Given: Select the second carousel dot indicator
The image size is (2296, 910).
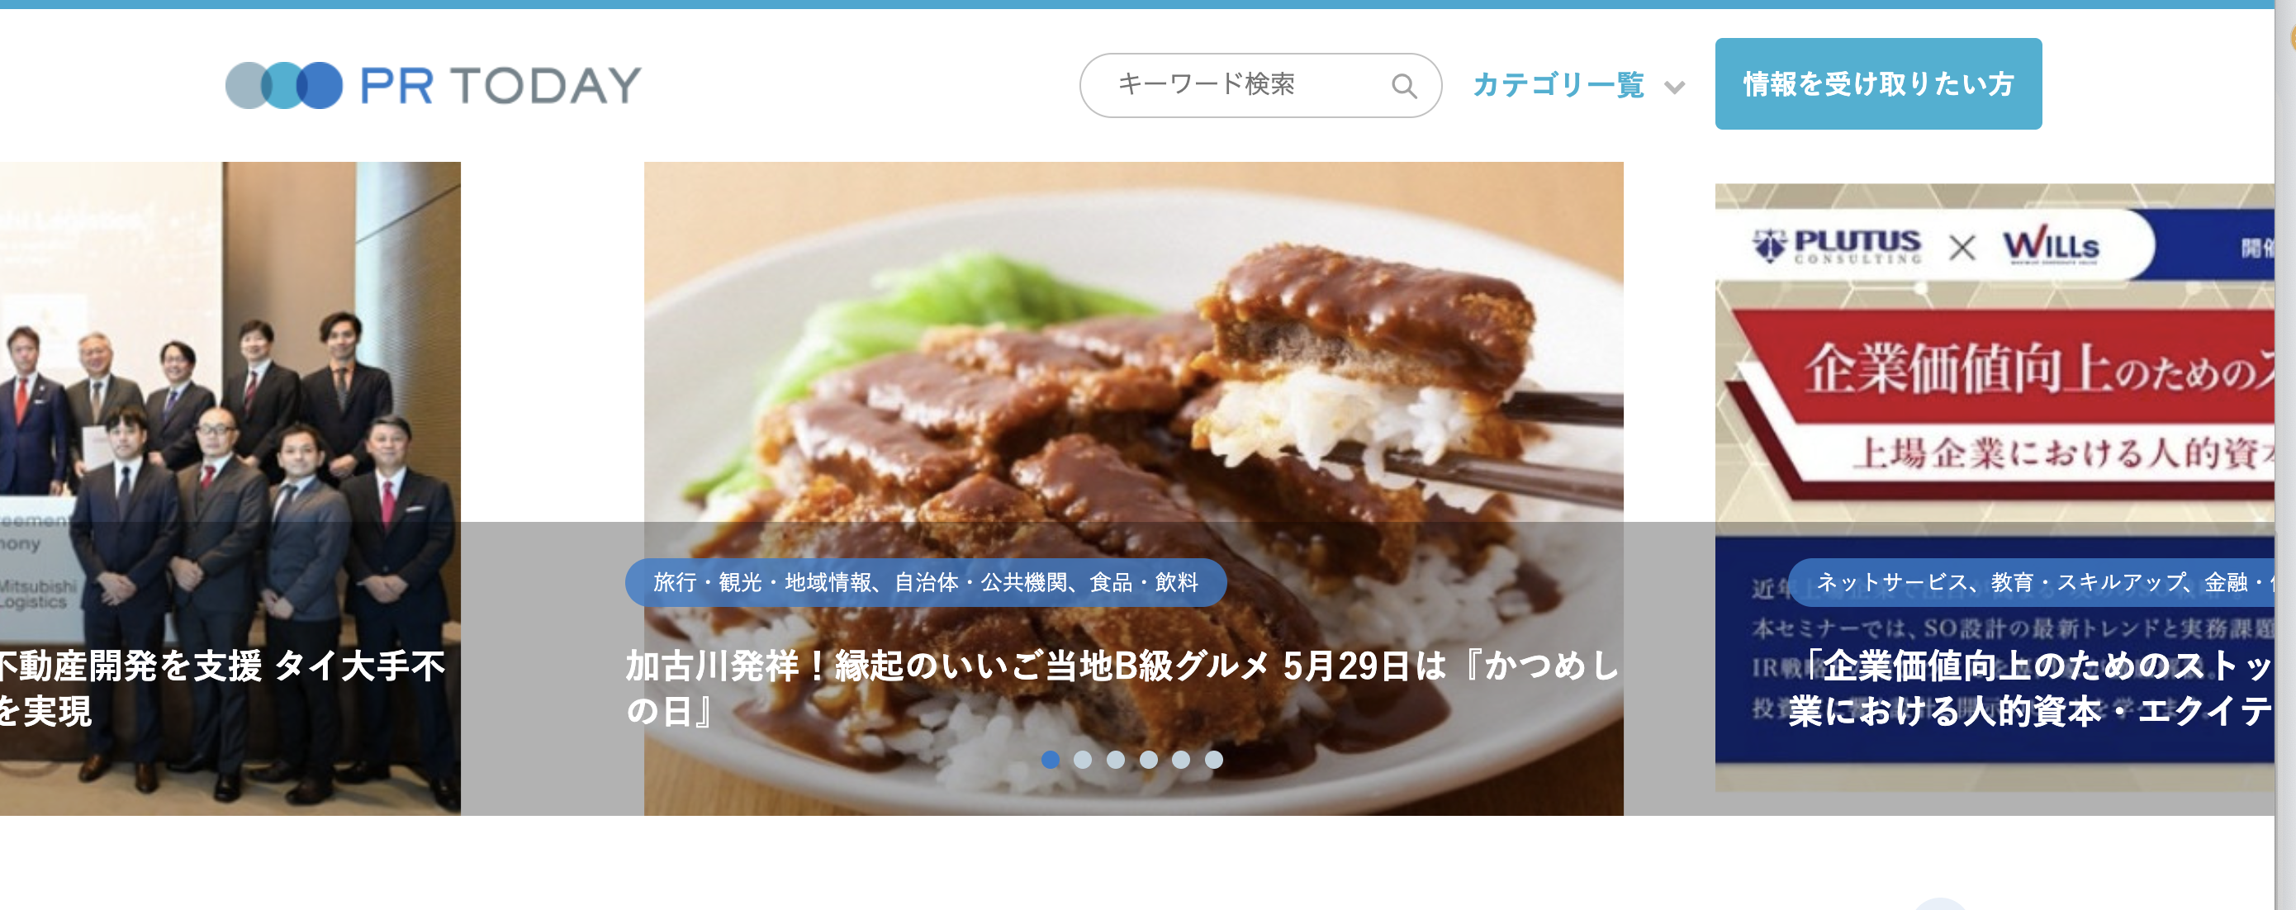Looking at the screenshot, I should coord(1082,760).
